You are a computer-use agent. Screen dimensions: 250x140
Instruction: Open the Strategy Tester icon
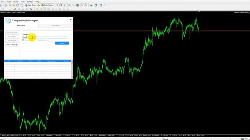pos(21,5)
